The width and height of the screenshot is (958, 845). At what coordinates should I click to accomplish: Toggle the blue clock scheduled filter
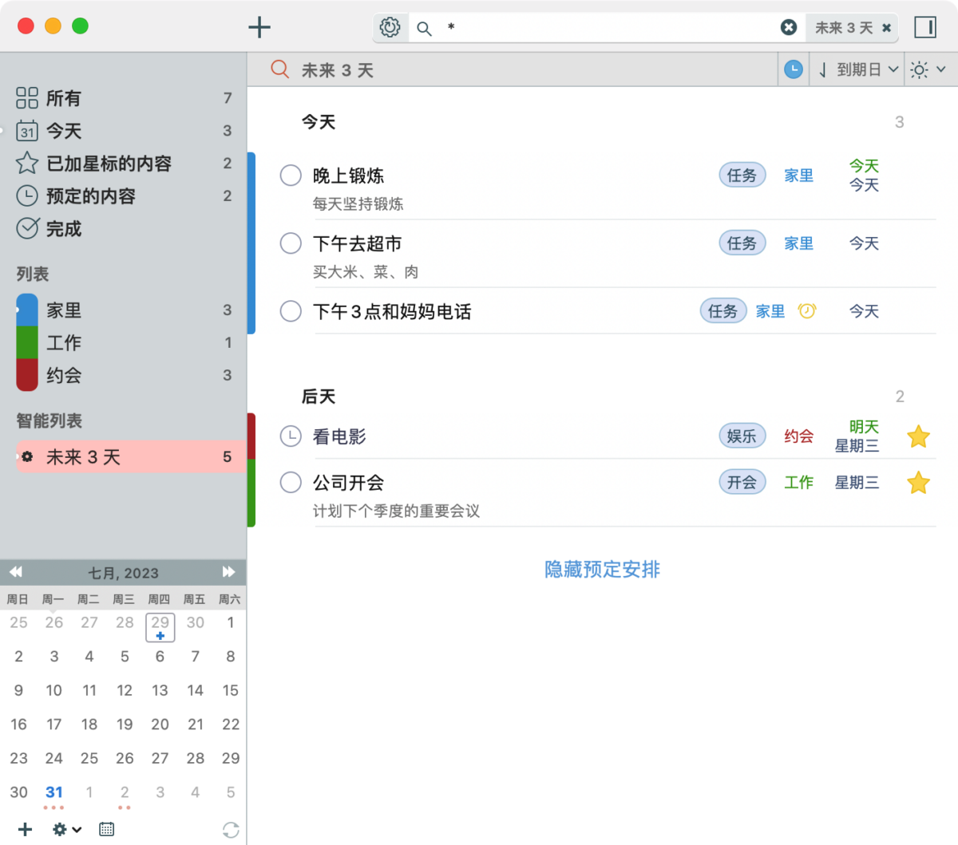(x=793, y=69)
